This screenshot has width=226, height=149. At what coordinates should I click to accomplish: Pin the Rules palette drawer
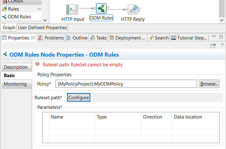[39, 9]
